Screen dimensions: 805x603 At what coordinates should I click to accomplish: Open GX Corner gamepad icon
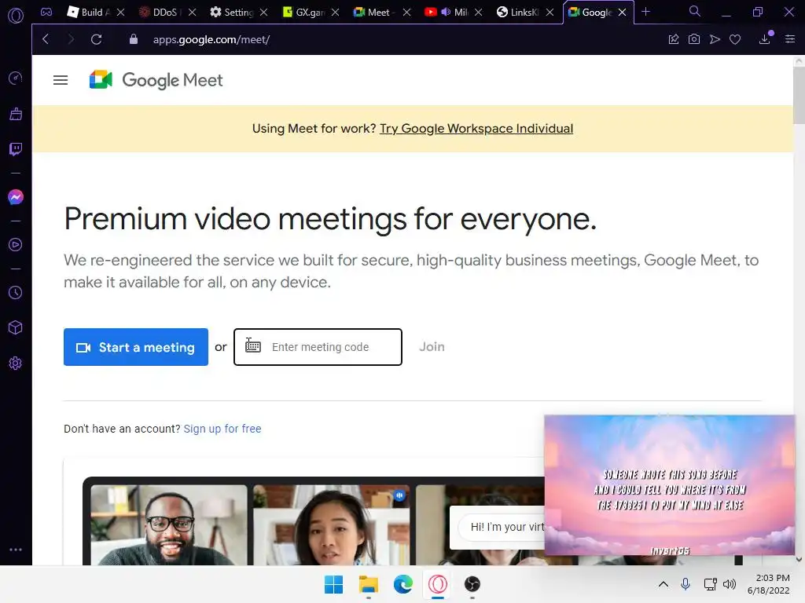pos(46,12)
